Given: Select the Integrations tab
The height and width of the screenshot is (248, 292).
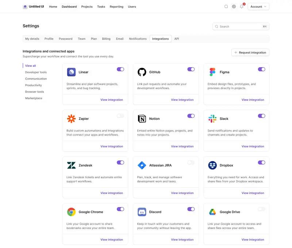Looking at the screenshot, I should 160,39.
